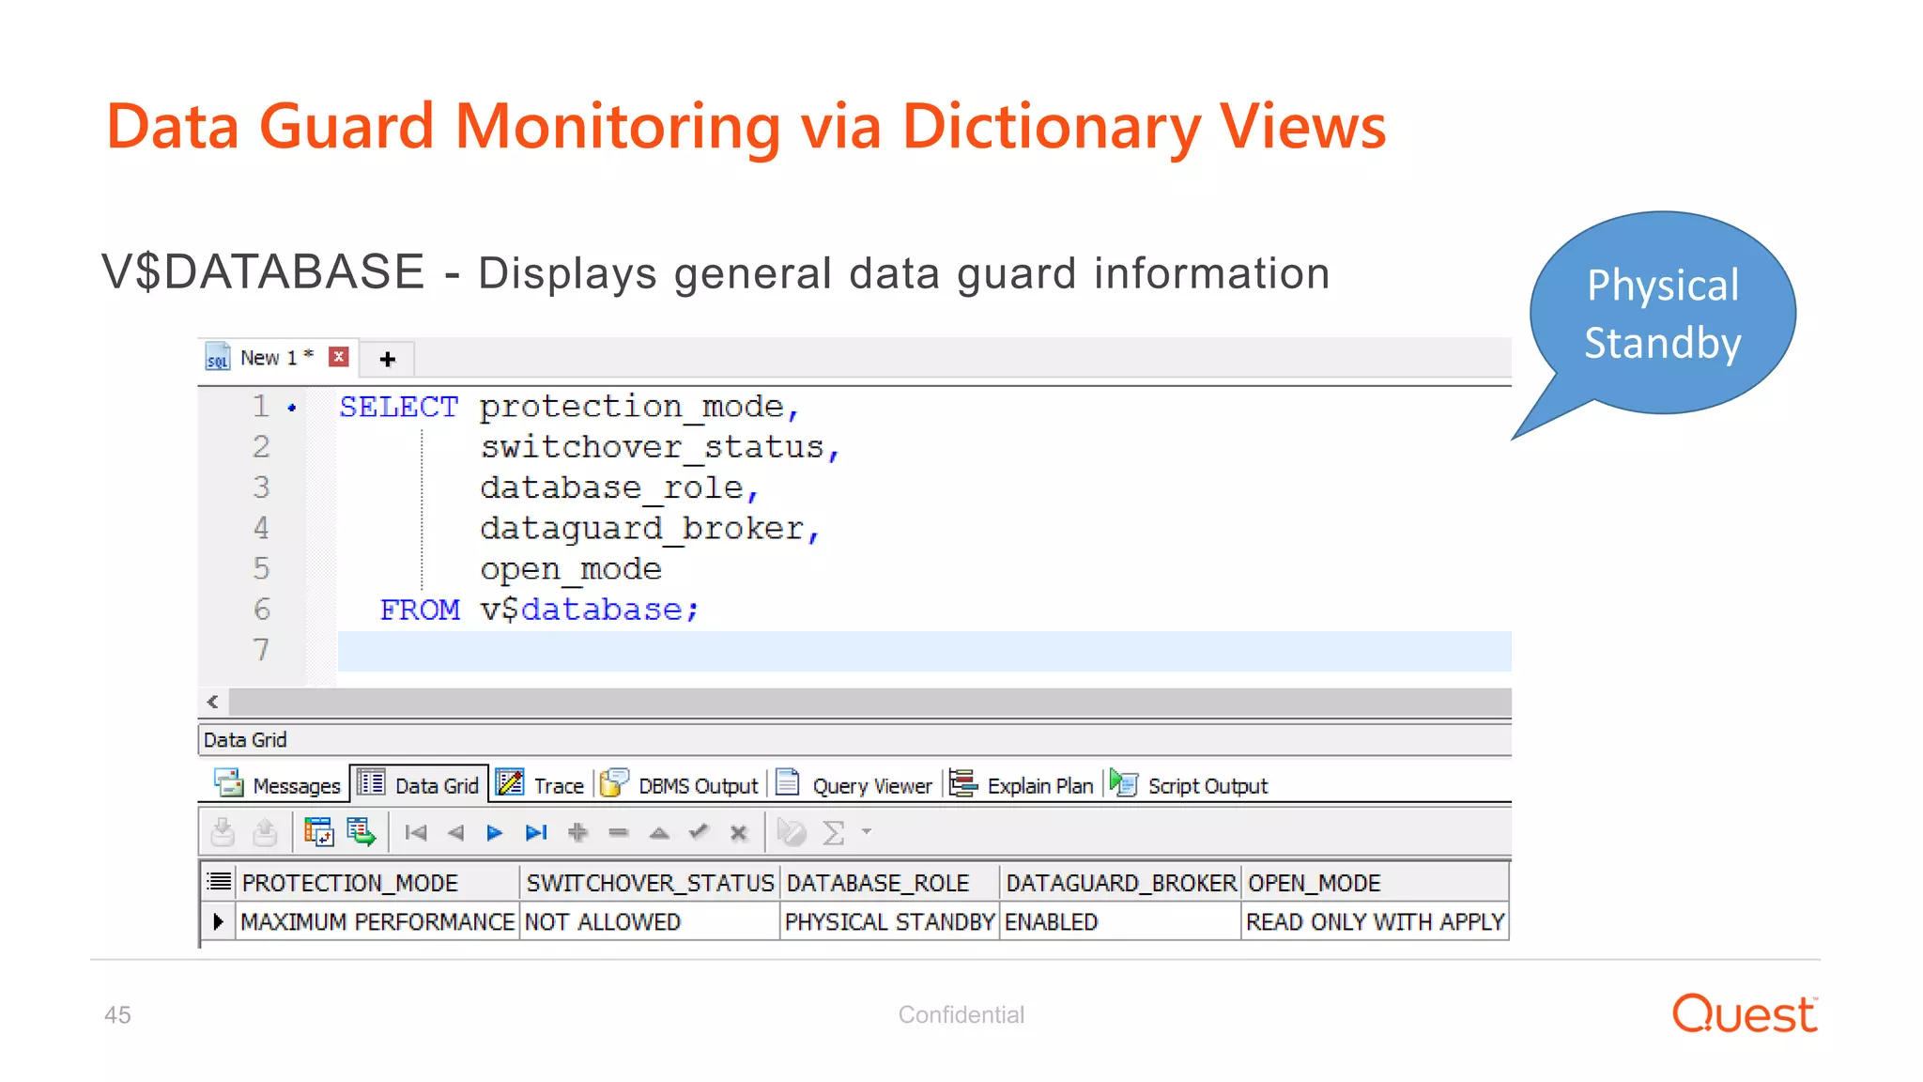Click protection_mode on line 1
Viewport: 1923px width, 1082px height.
point(632,407)
